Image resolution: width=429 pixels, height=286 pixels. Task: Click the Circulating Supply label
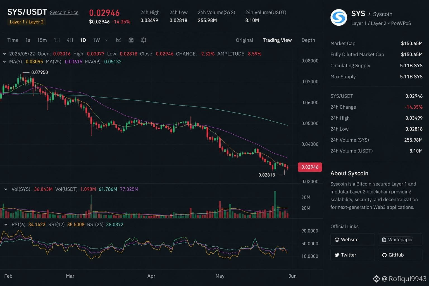(350, 66)
